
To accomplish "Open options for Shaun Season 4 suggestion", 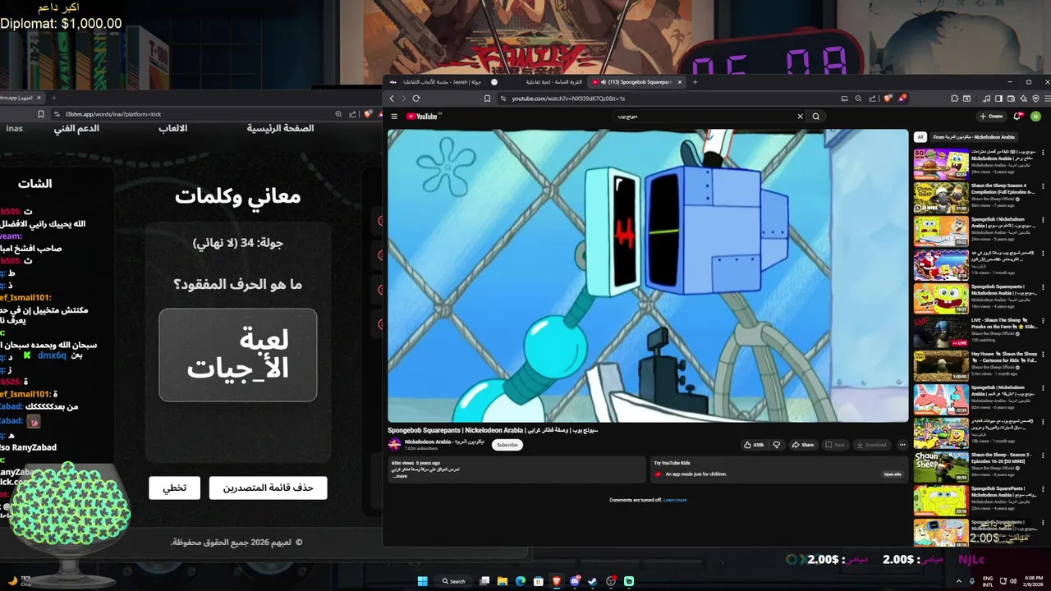I will tap(1044, 187).
